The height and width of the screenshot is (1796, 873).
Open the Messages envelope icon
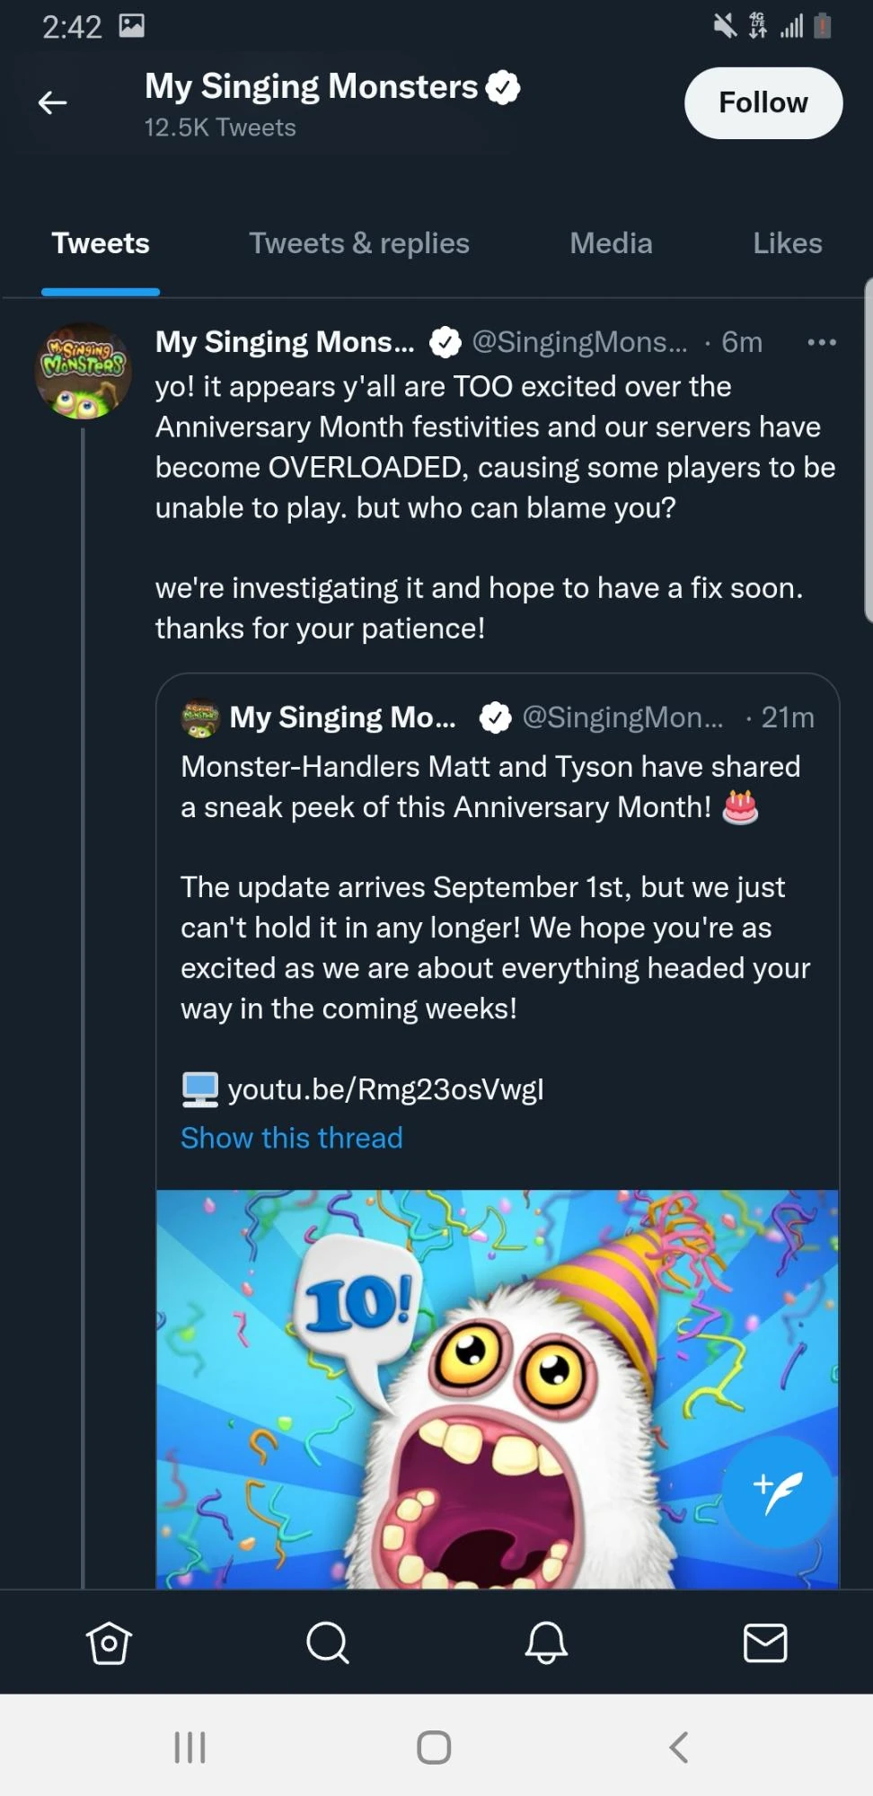[x=765, y=1643]
